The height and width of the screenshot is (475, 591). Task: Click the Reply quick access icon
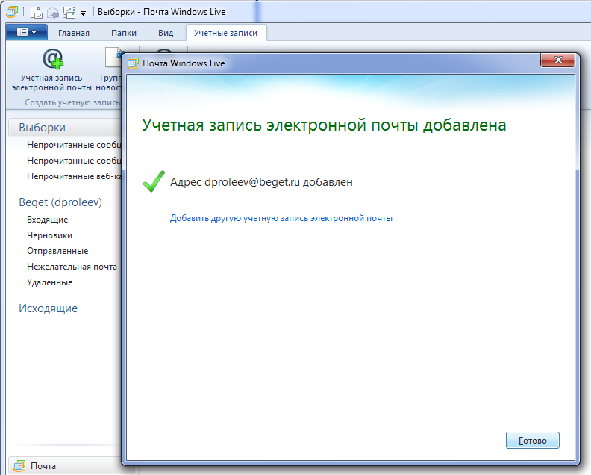click(52, 13)
